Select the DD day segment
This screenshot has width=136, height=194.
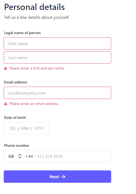(13, 129)
